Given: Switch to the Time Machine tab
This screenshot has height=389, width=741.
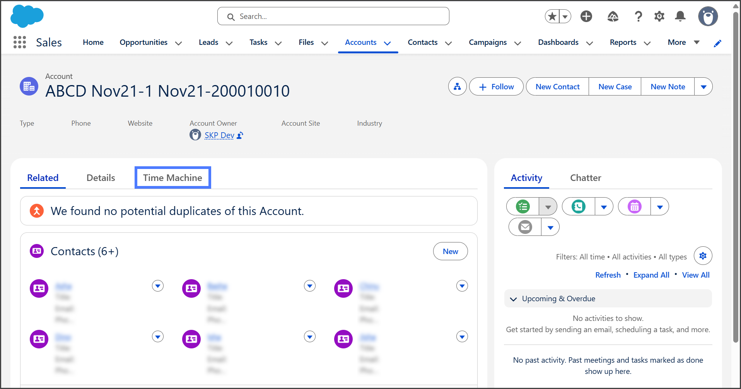Looking at the screenshot, I should 172,178.
